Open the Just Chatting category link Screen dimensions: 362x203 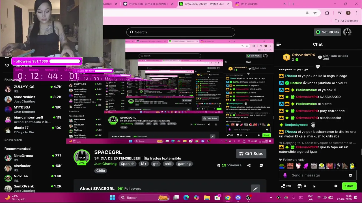(x=105, y=164)
